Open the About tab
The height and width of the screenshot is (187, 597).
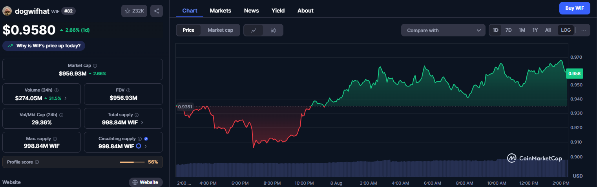click(x=305, y=11)
